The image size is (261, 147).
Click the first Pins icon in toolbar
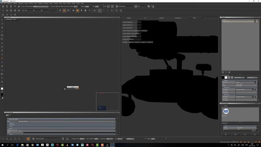click(108, 7)
